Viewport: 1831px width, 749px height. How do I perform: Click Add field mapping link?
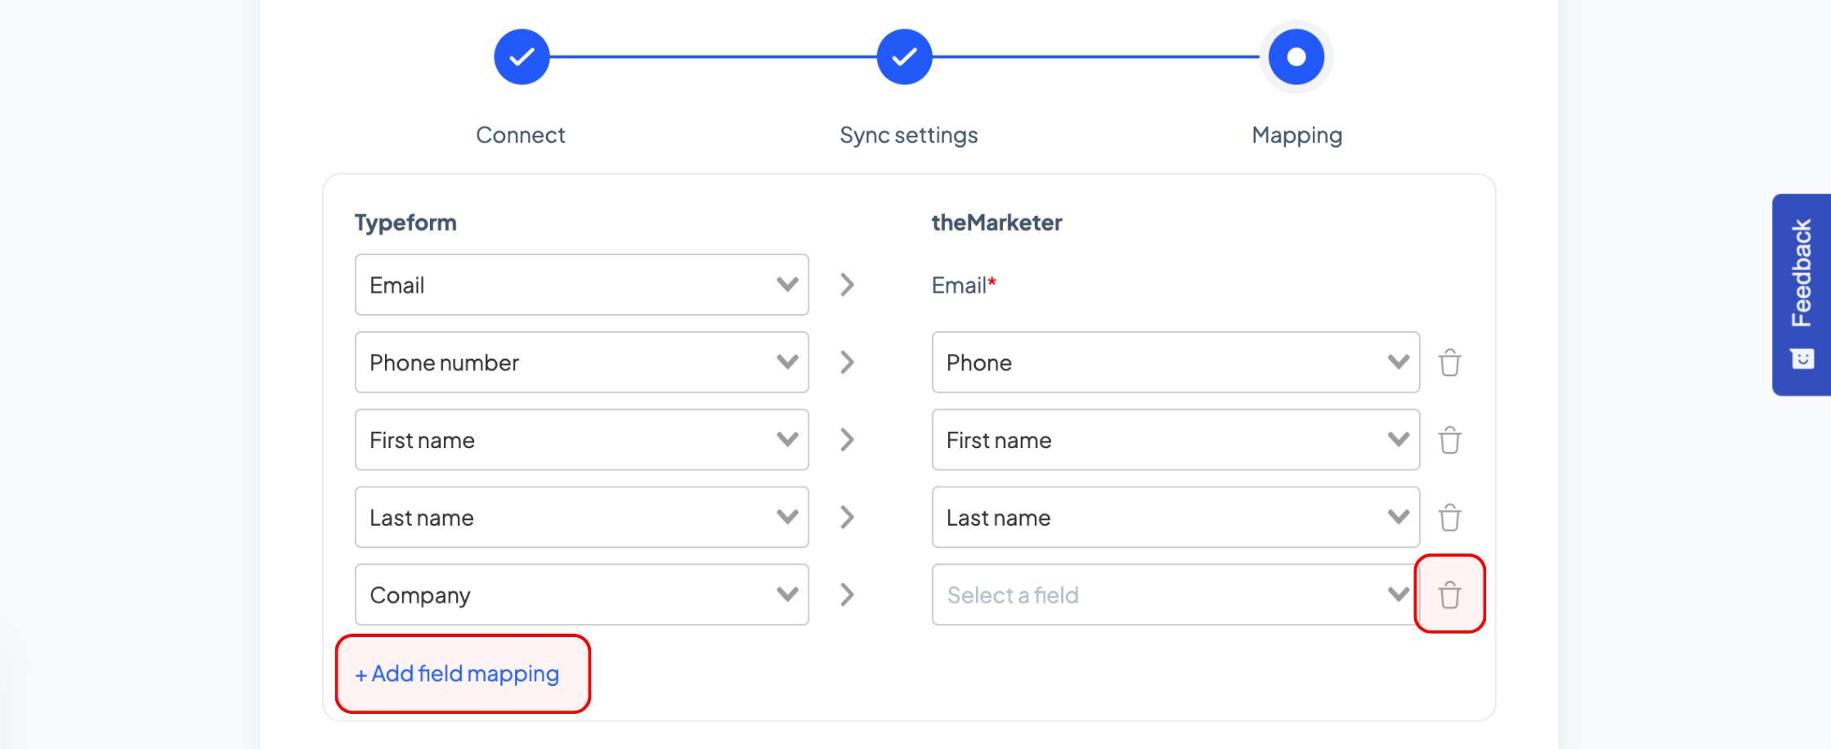(458, 674)
